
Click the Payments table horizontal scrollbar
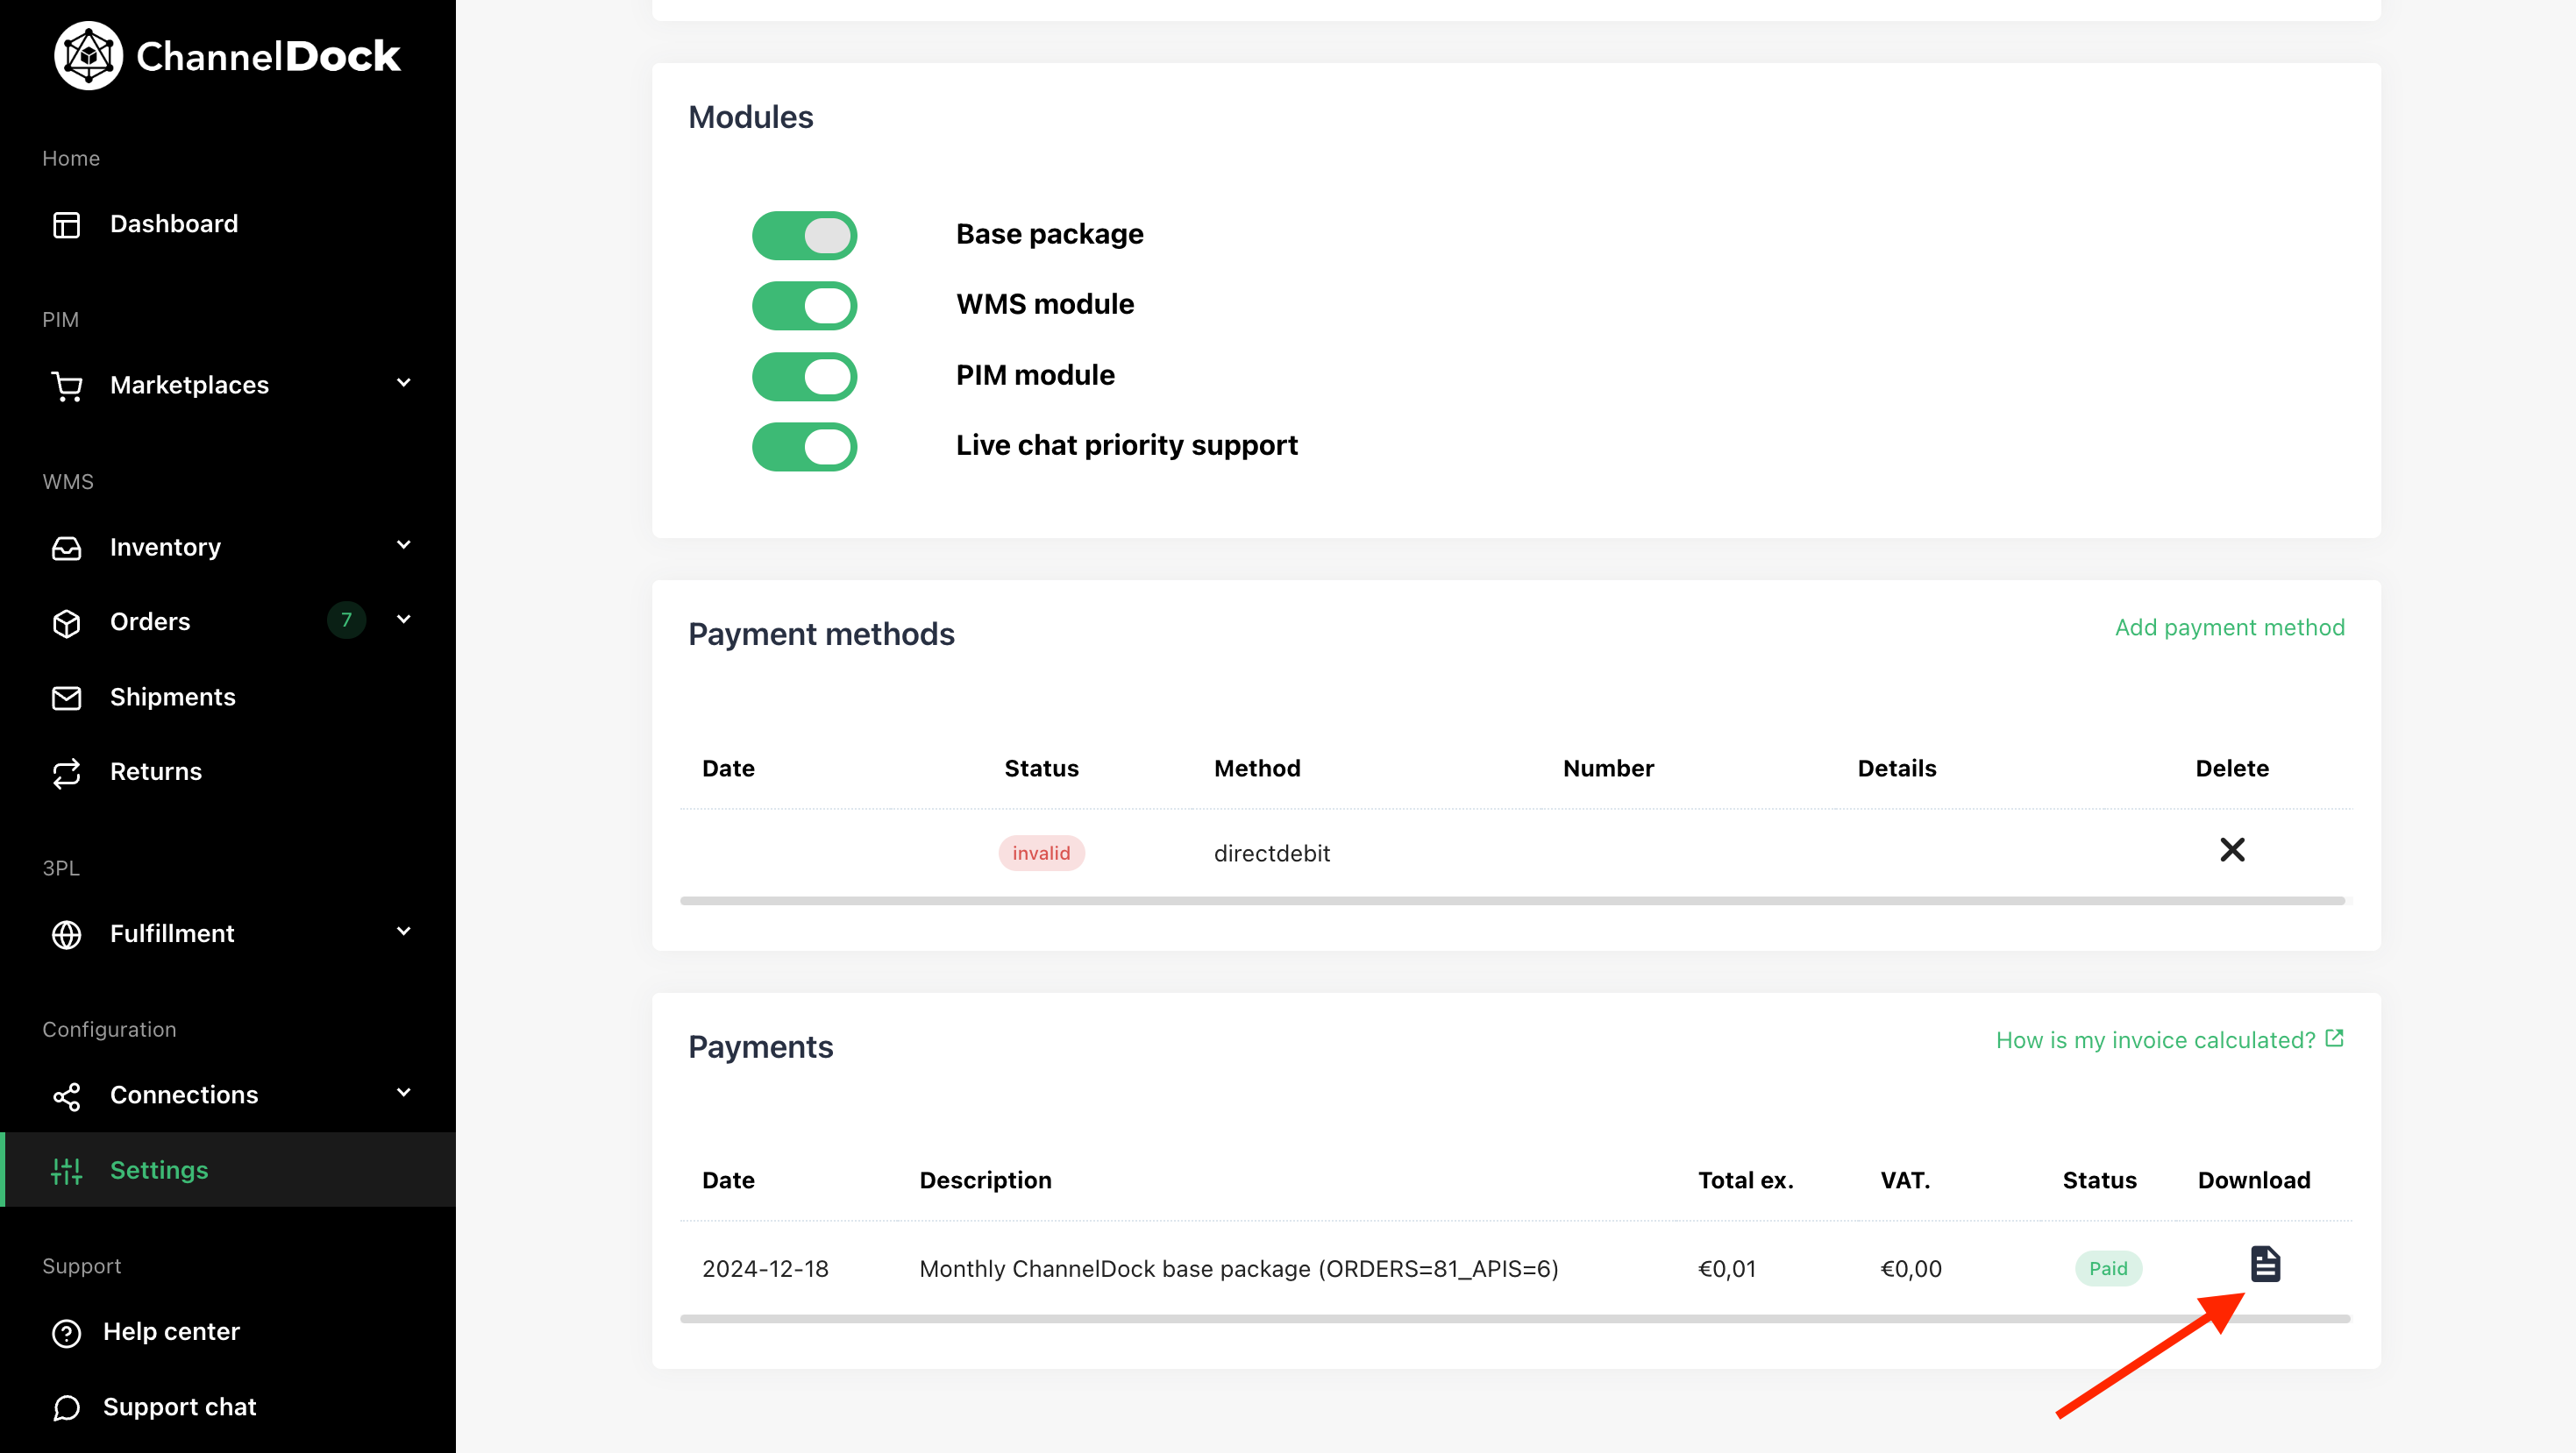(x=1514, y=1319)
